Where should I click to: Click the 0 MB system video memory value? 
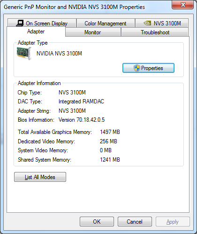point(106,150)
